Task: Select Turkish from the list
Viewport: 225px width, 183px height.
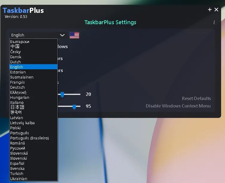Action: click(33, 173)
